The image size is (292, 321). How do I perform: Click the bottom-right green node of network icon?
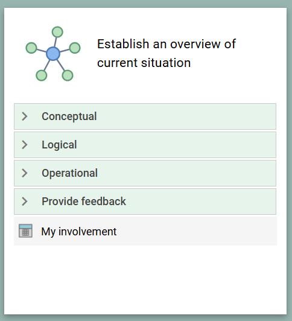click(x=68, y=75)
